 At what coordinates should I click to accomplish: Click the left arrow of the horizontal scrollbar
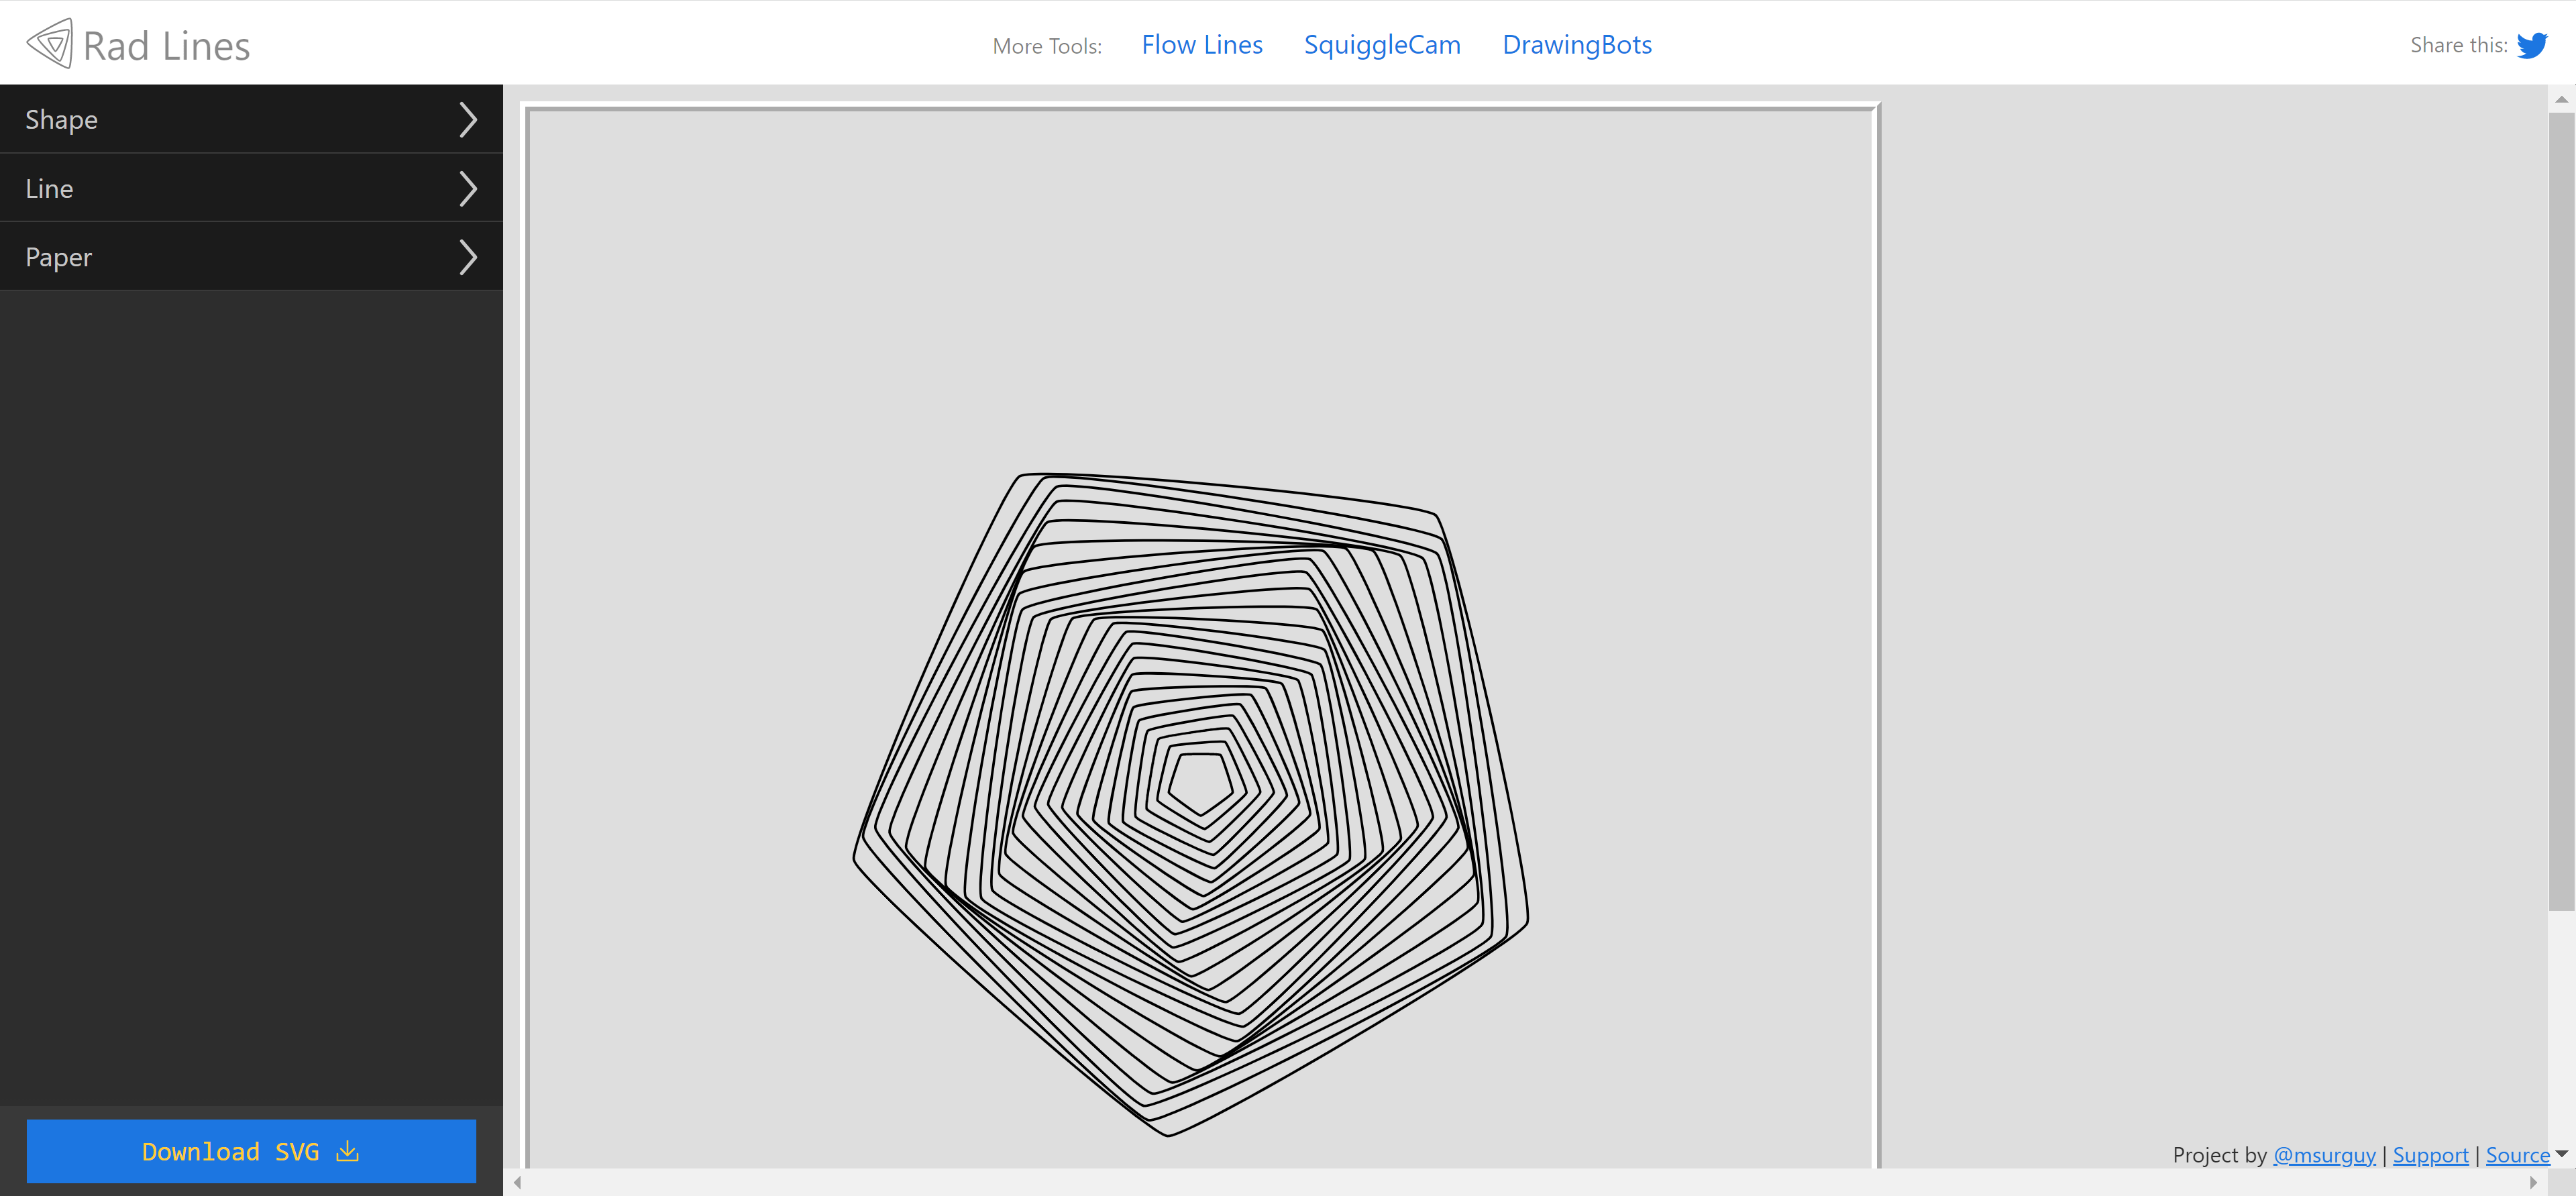(x=517, y=1182)
